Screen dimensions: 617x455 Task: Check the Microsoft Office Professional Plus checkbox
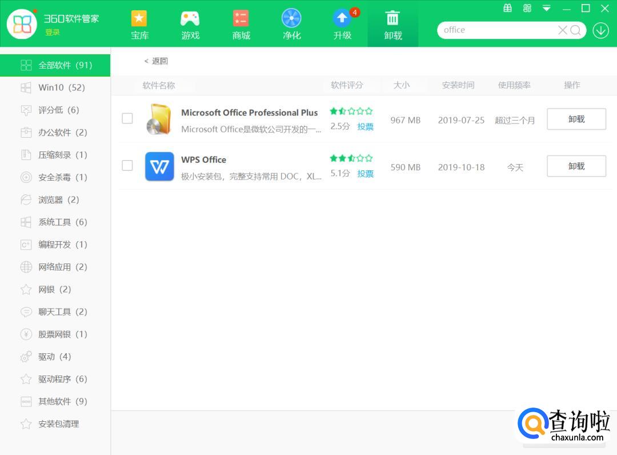click(x=127, y=118)
